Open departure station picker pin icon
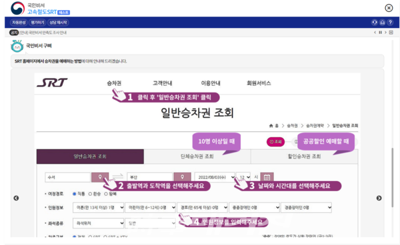The height and width of the screenshot is (245, 400). click(x=100, y=177)
